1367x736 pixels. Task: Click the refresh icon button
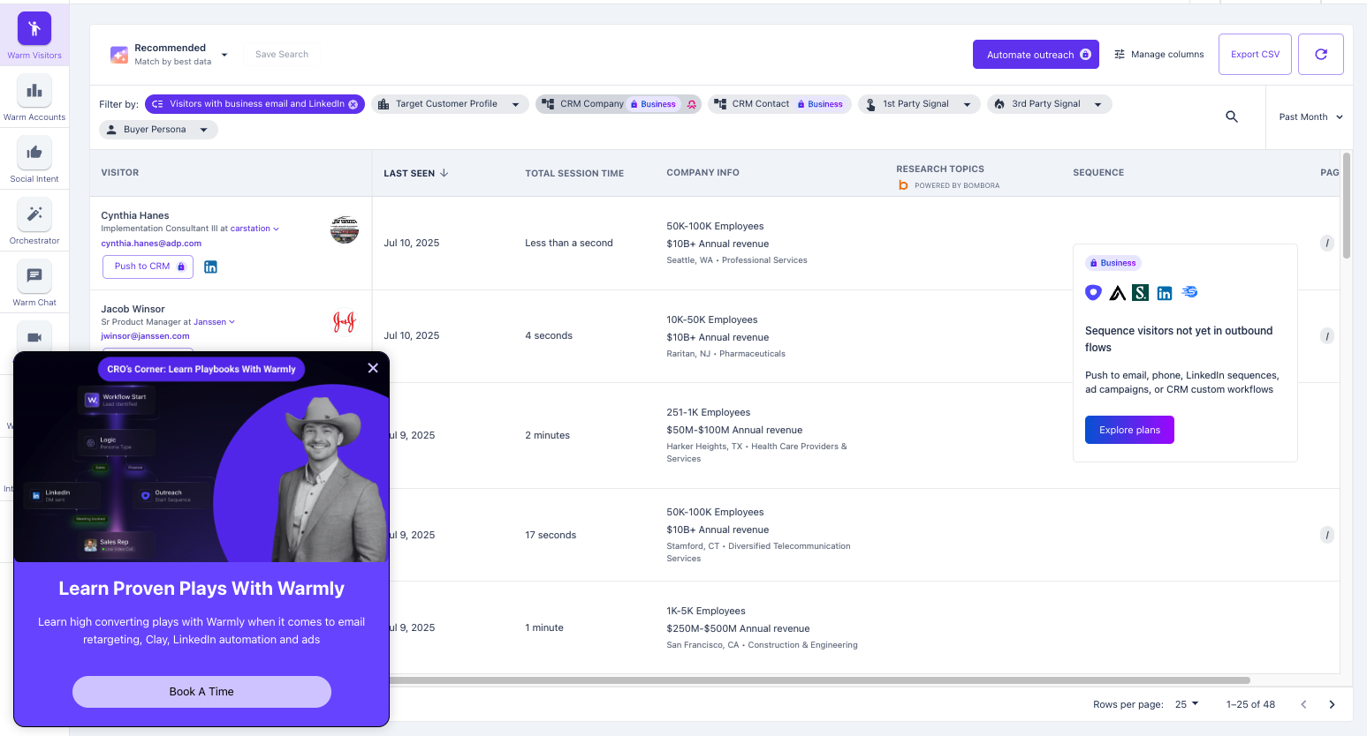[1321, 55]
